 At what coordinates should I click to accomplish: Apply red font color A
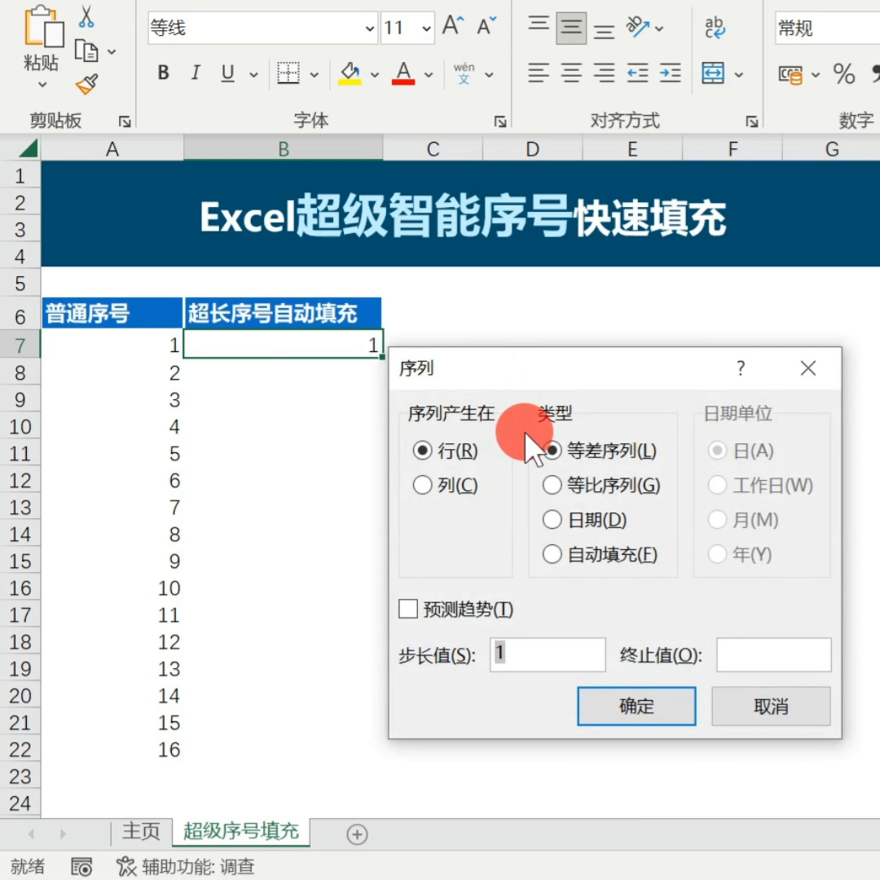click(x=403, y=73)
